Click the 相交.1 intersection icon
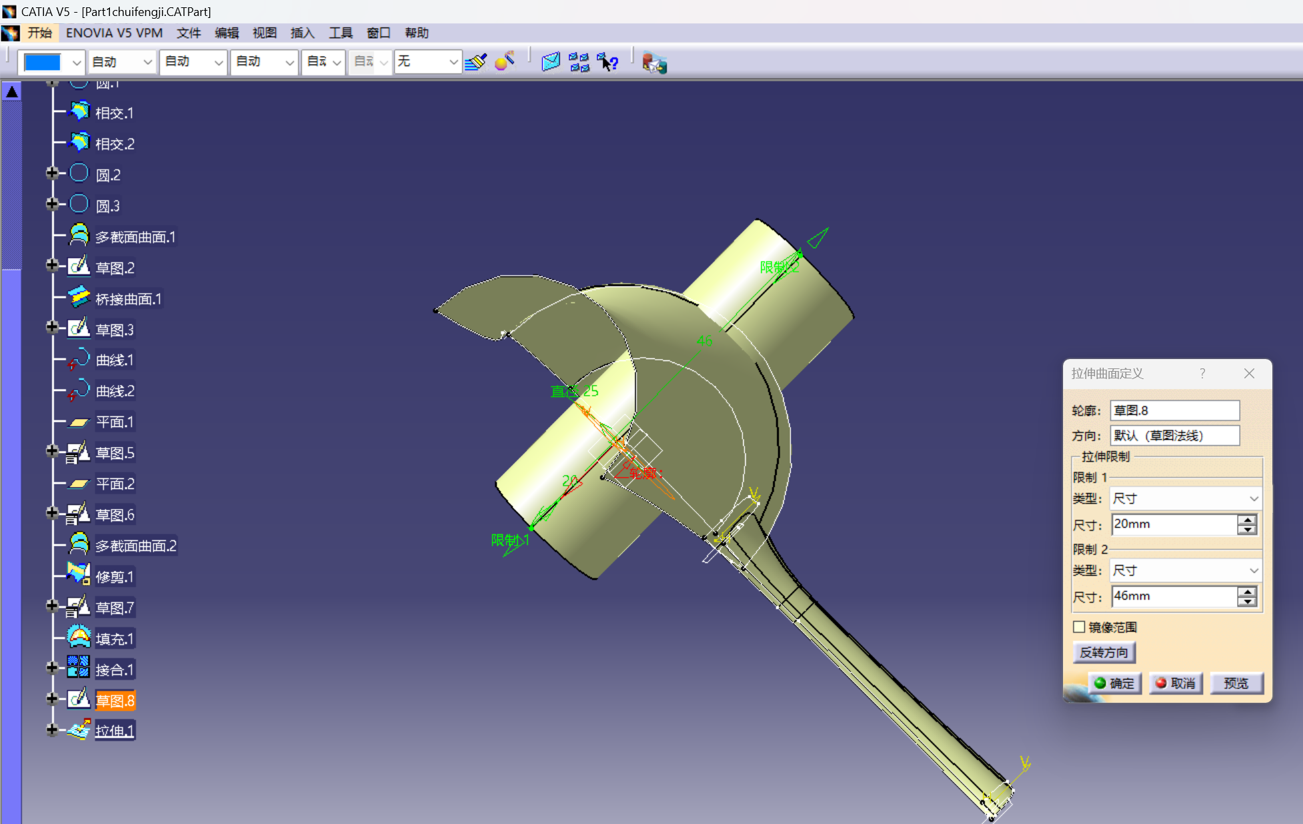This screenshot has width=1303, height=824. click(x=79, y=111)
